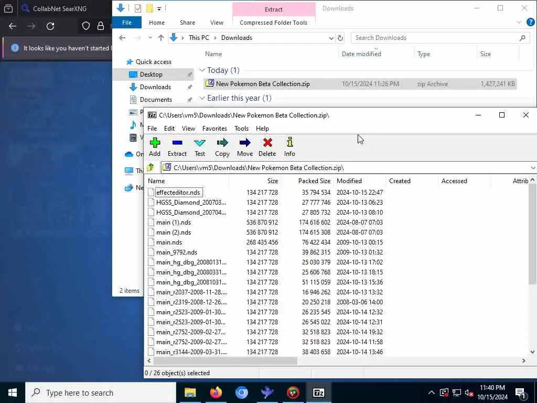The height and width of the screenshot is (403, 537).
Task: Open the Favorites menu in 7-Zip
Action: click(214, 129)
